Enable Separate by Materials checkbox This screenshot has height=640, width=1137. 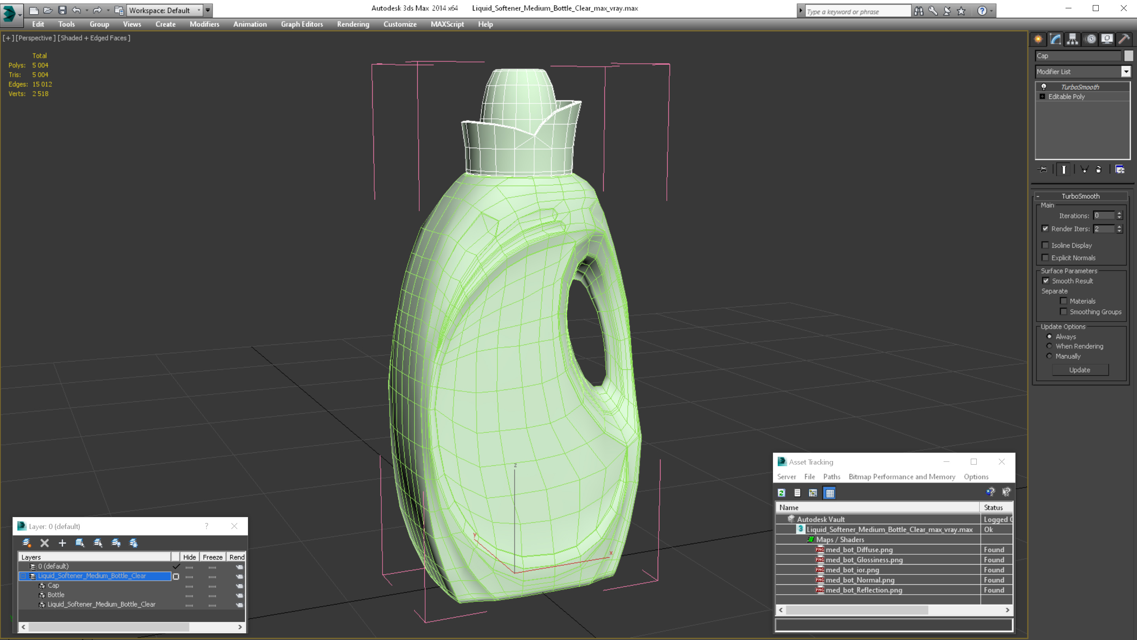(x=1064, y=301)
